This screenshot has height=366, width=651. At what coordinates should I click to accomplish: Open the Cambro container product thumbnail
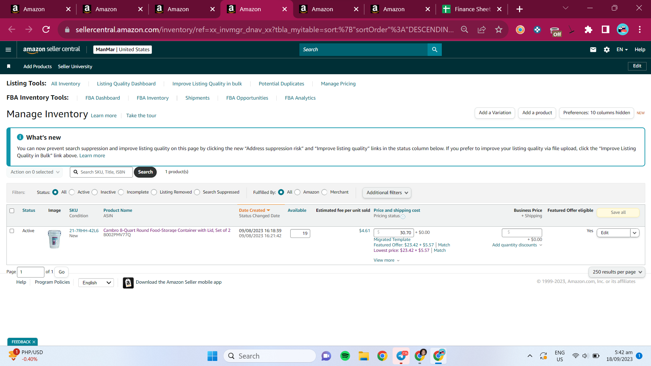pos(54,239)
